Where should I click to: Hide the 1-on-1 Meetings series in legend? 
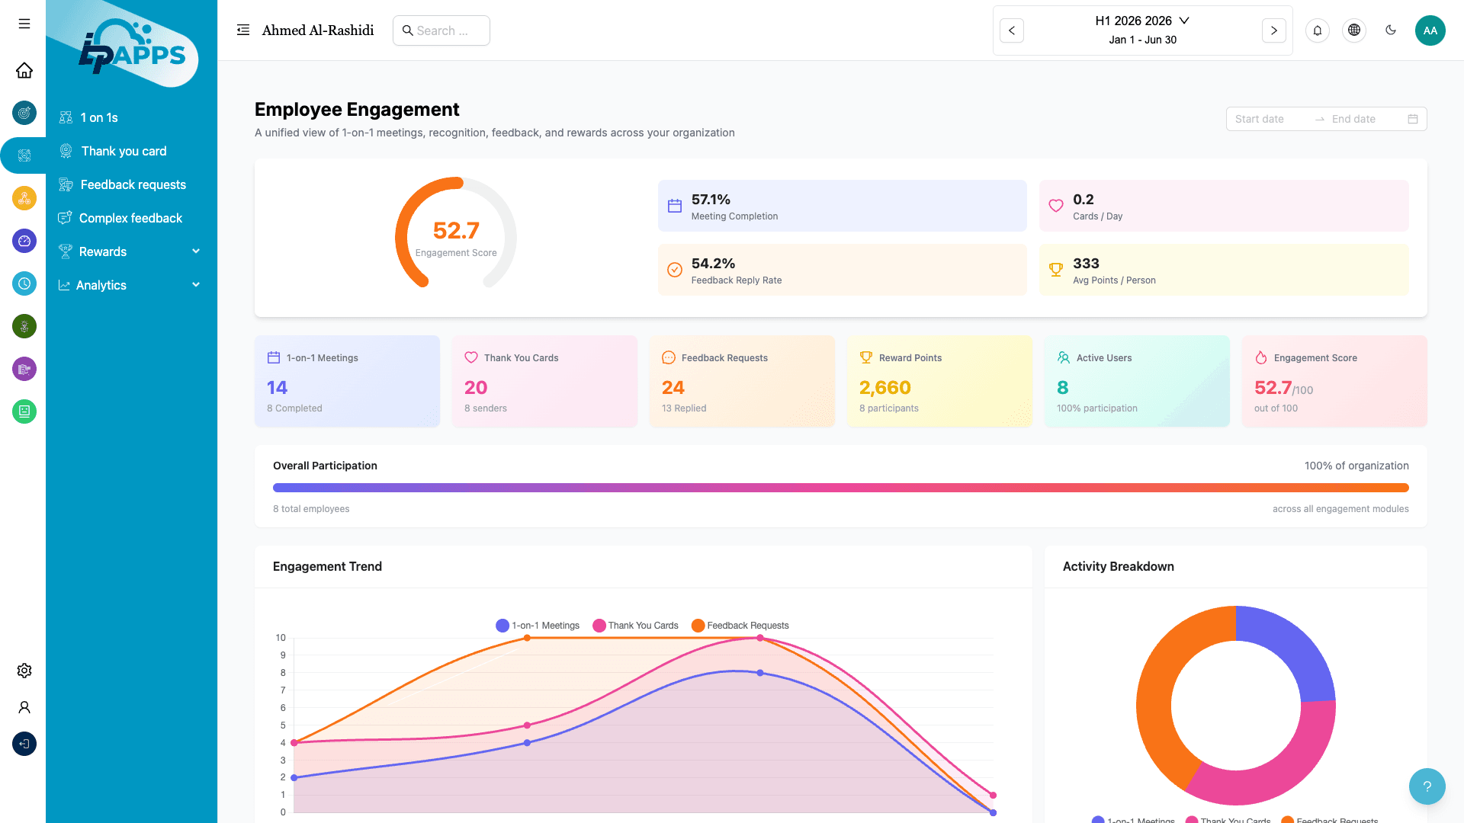click(x=538, y=625)
